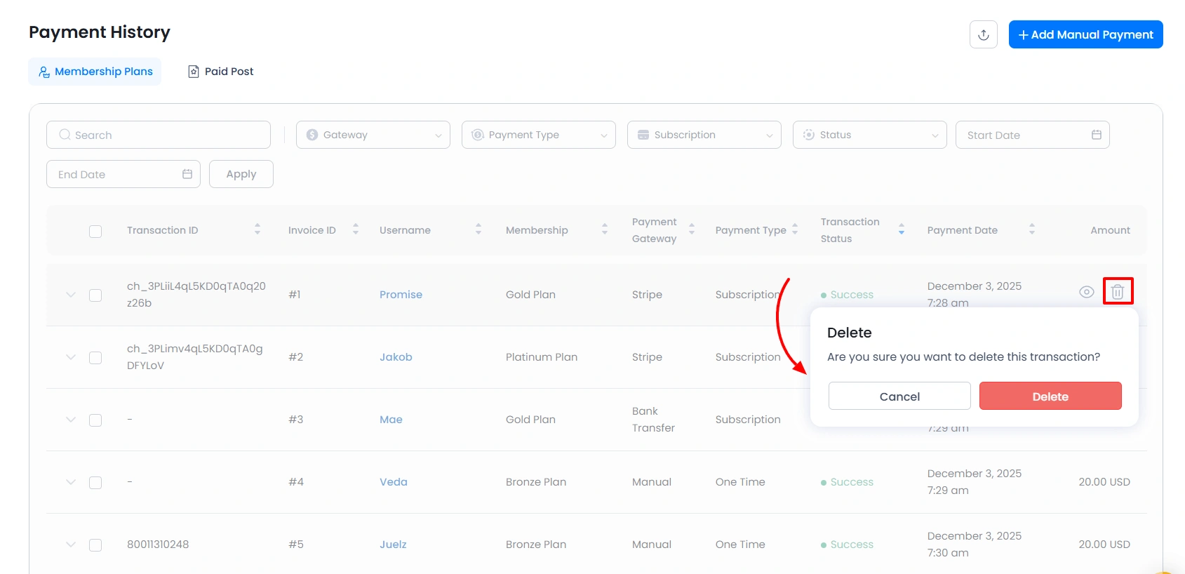
Task: Sort by Username arrows
Action: [x=478, y=229]
